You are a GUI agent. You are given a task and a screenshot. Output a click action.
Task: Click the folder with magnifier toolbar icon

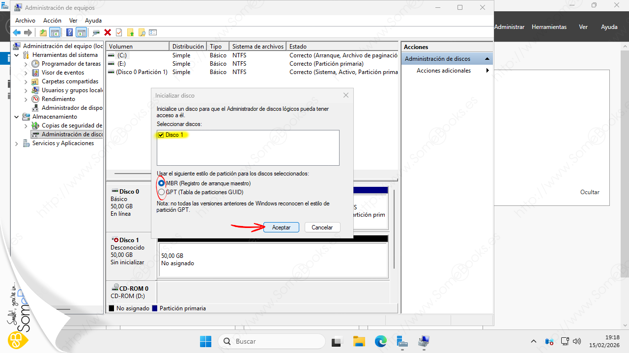pyautogui.click(x=142, y=33)
